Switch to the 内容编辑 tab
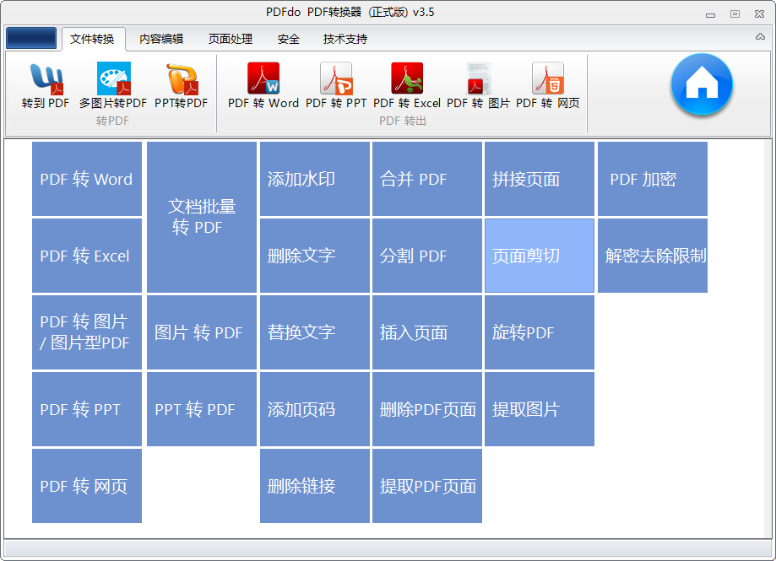Screen dimensions: 776x561 (161, 39)
